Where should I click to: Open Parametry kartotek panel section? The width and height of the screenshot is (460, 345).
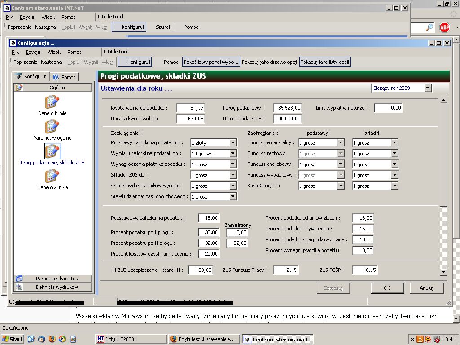[53, 278]
